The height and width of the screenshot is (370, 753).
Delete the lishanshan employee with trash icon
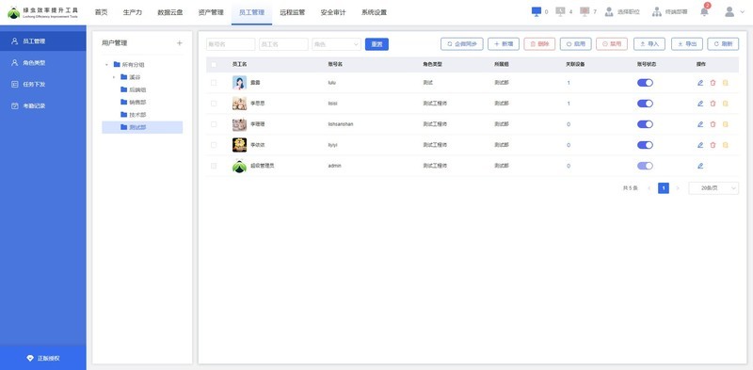(713, 124)
